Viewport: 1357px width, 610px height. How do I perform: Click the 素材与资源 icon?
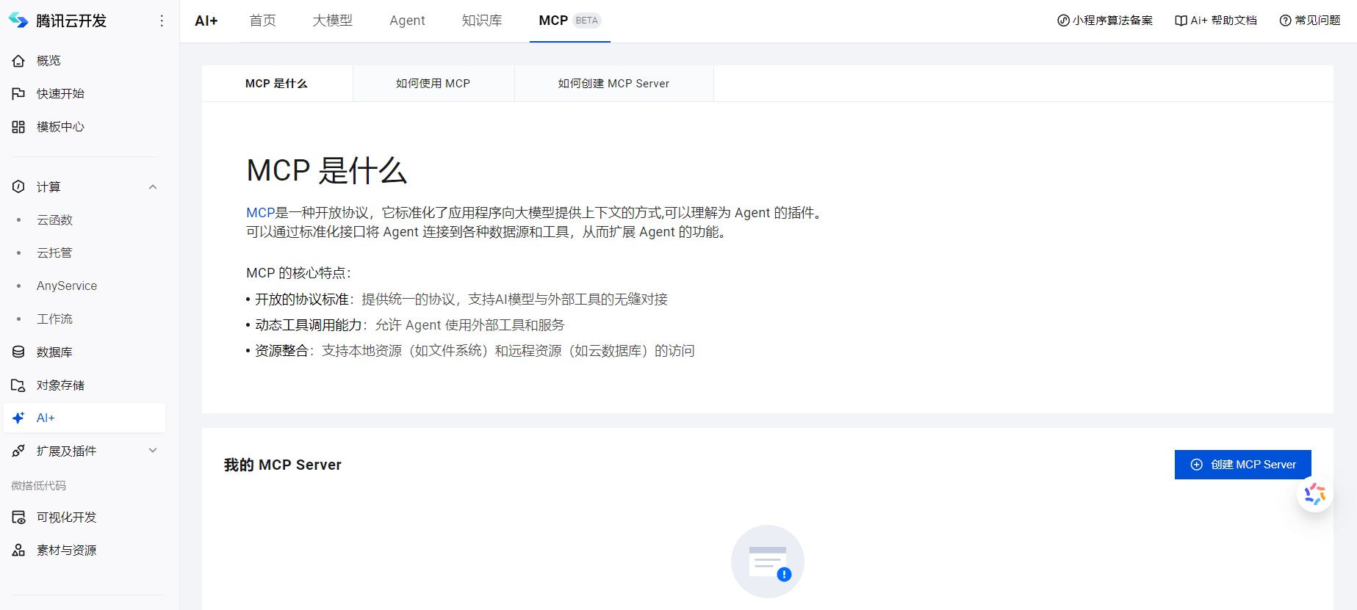(18, 551)
